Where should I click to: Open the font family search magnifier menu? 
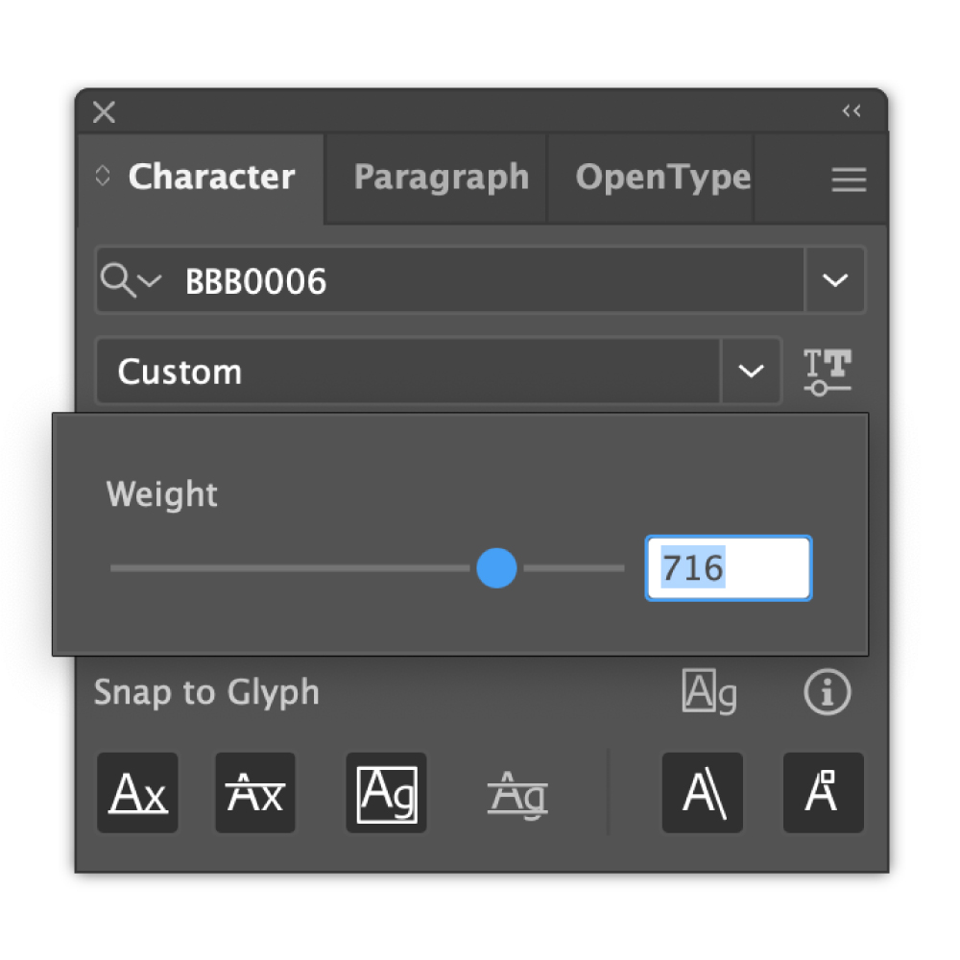tap(131, 280)
